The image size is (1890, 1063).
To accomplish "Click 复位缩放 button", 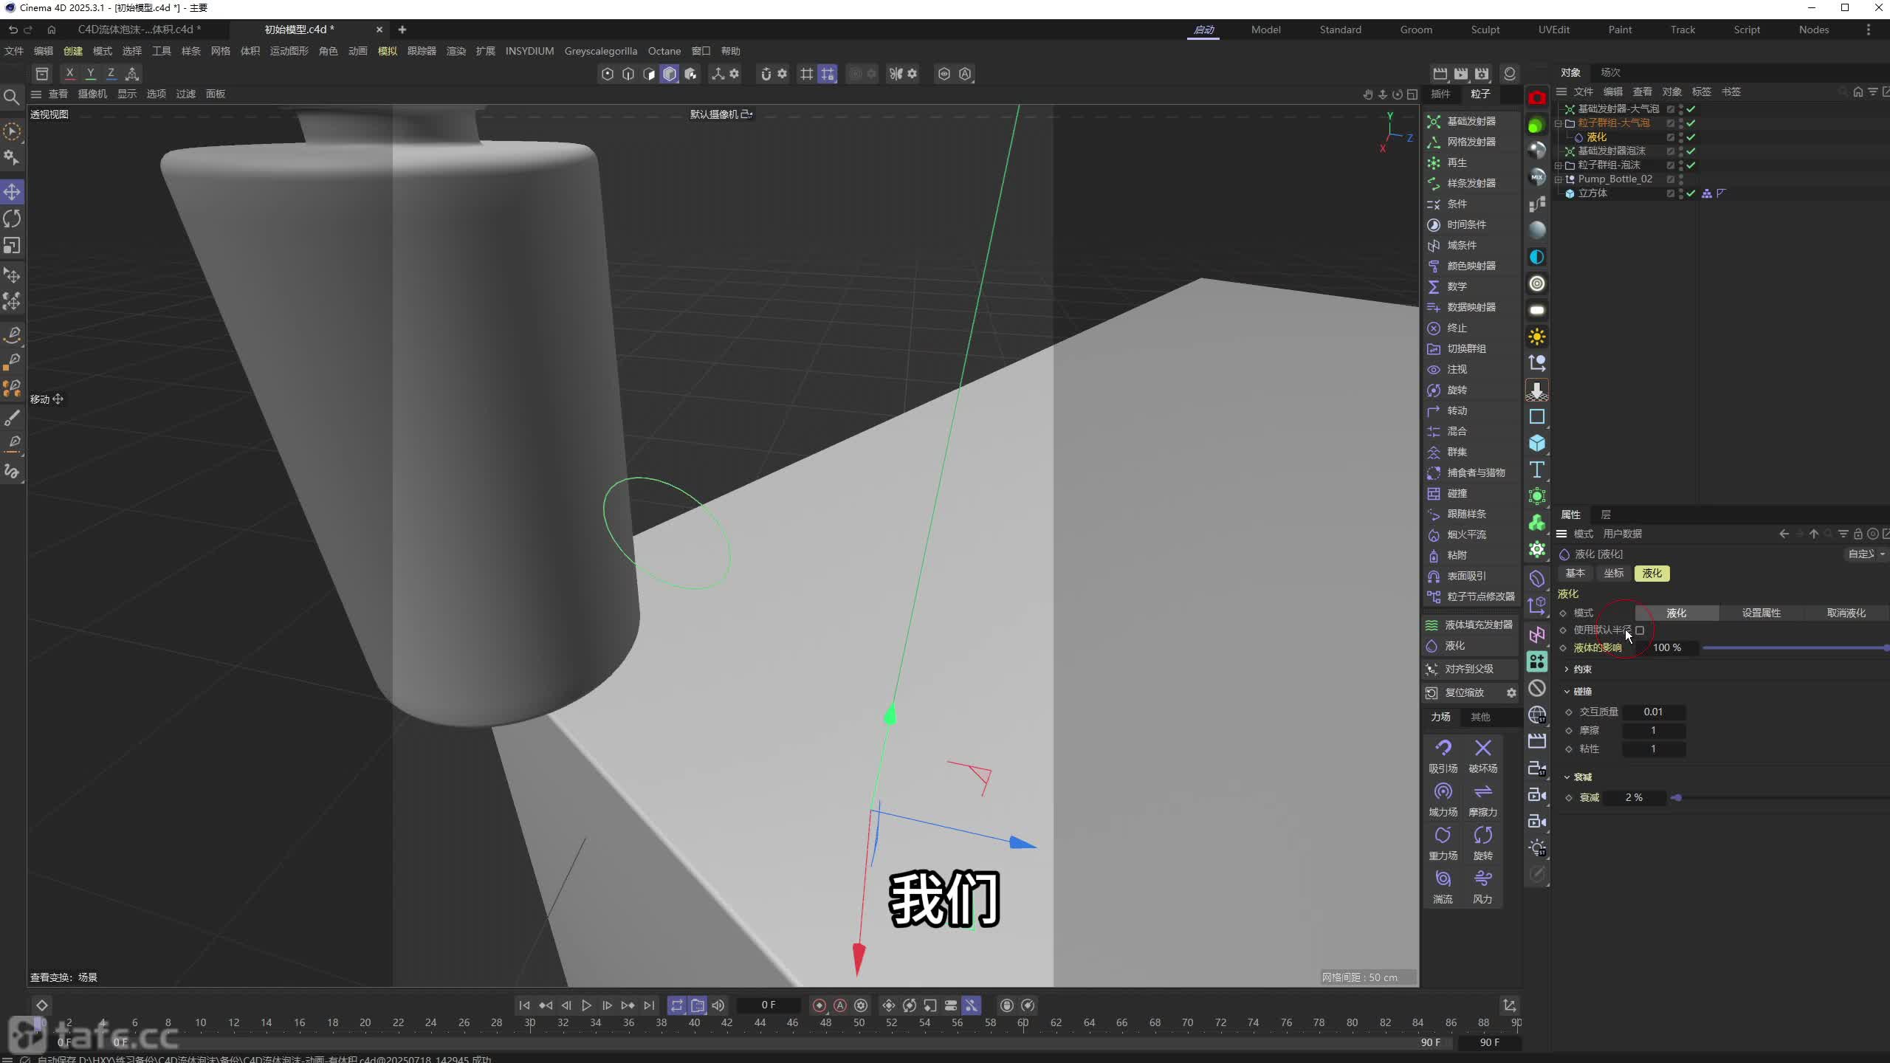I will pyautogui.click(x=1463, y=692).
